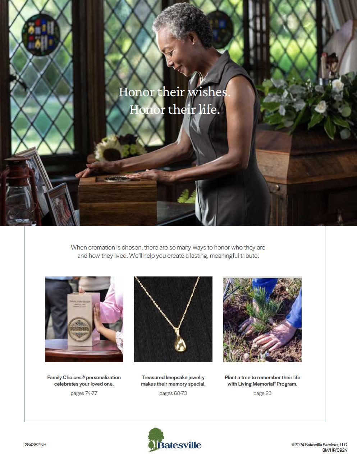Open the tree planting thumbnail image
Viewport: 357px width, 461px height.
(x=262, y=319)
